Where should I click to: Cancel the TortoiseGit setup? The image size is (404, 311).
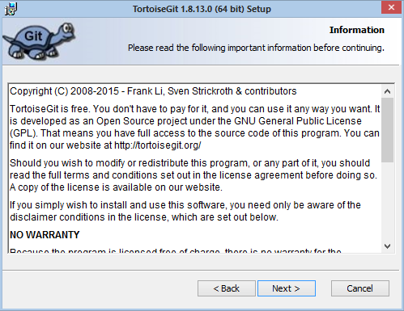click(x=360, y=288)
